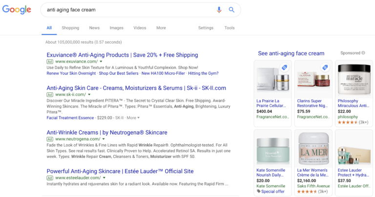This screenshot has width=375, height=197.
Task: Click 'Hitting the Gym?' sitelink
Action: (x=203, y=73)
